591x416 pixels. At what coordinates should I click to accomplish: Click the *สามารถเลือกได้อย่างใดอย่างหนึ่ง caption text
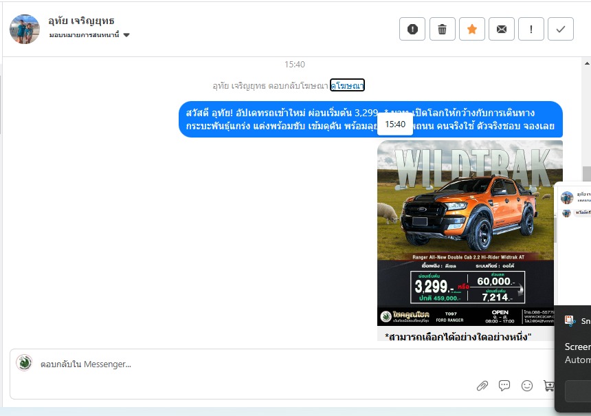(x=458, y=336)
